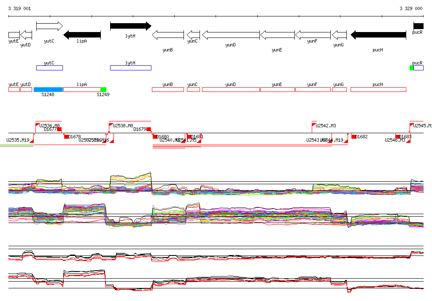Select the black lytH gene arrow
This screenshot has width=432, height=301.
130,26
